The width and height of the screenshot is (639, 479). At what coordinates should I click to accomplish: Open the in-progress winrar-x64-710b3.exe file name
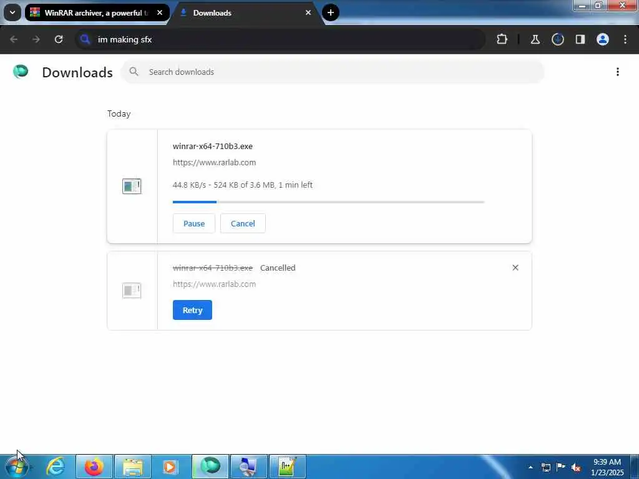click(213, 146)
